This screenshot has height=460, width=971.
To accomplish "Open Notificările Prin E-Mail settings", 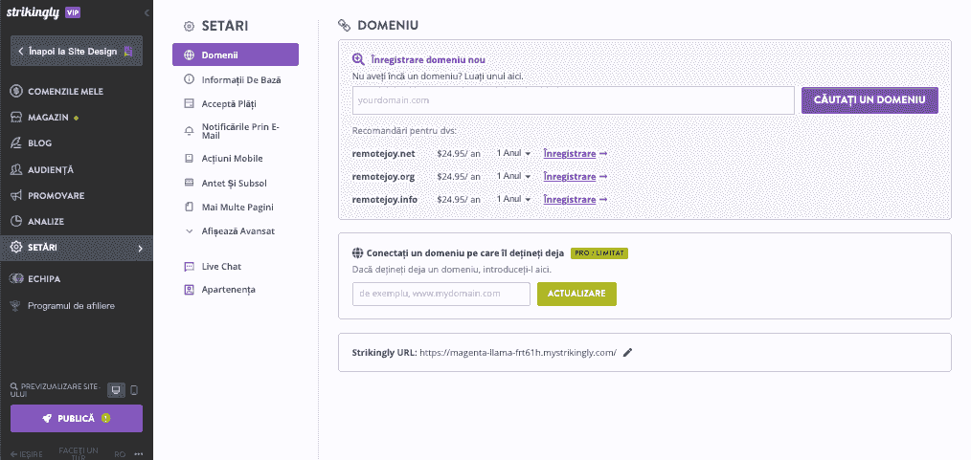I will (241, 131).
